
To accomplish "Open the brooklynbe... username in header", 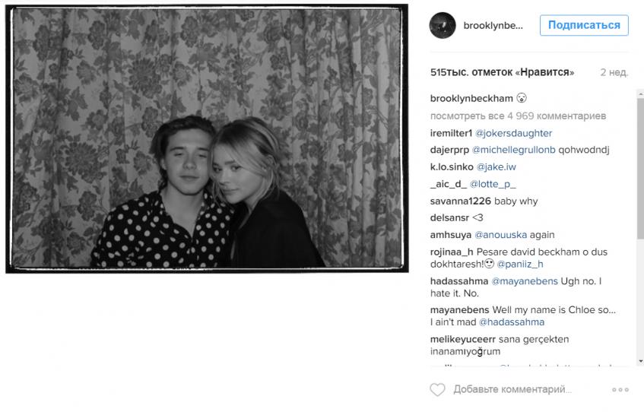I will pyautogui.click(x=493, y=26).
